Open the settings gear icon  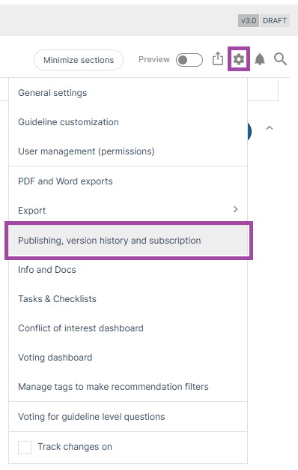(x=238, y=59)
